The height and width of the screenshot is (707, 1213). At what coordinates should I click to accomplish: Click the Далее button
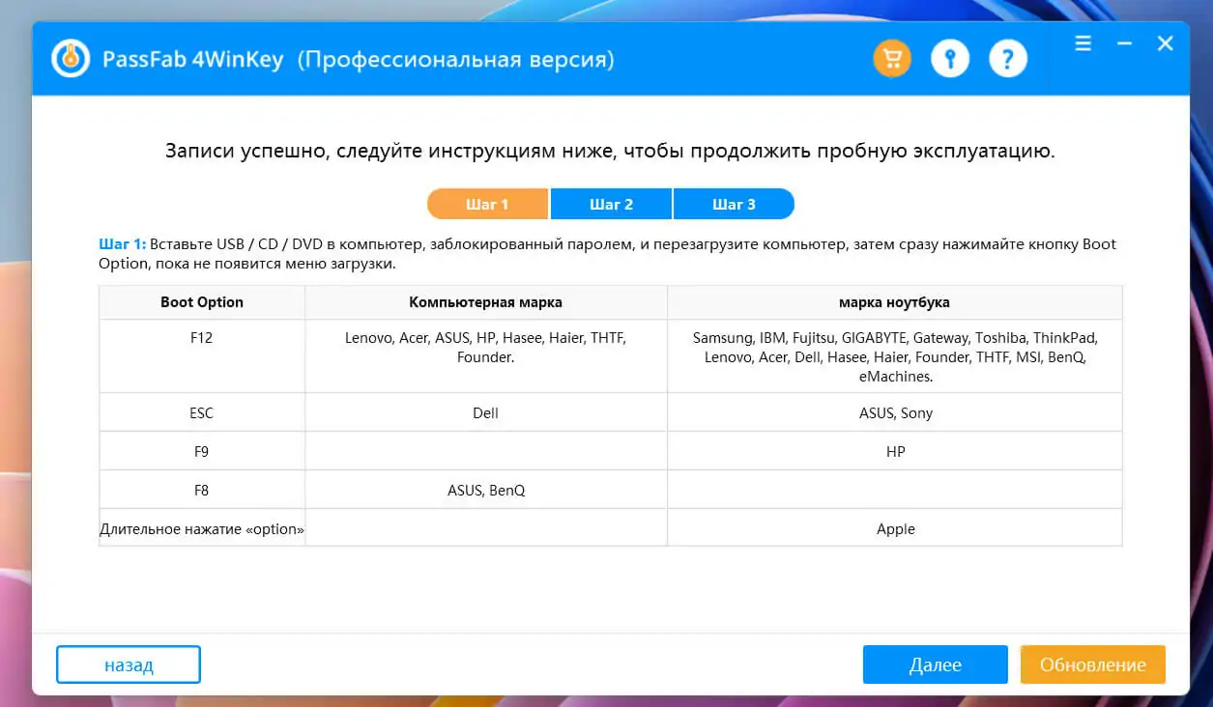pos(935,665)
